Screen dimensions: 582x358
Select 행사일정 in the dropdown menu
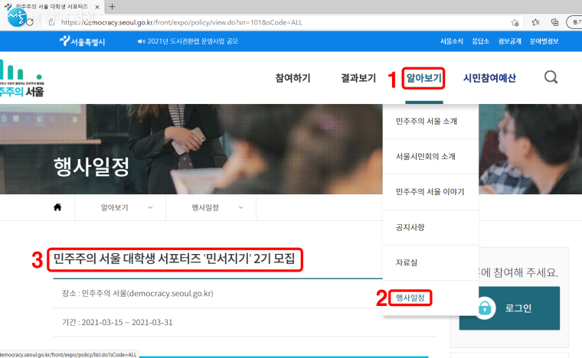(x=410, y=297)
